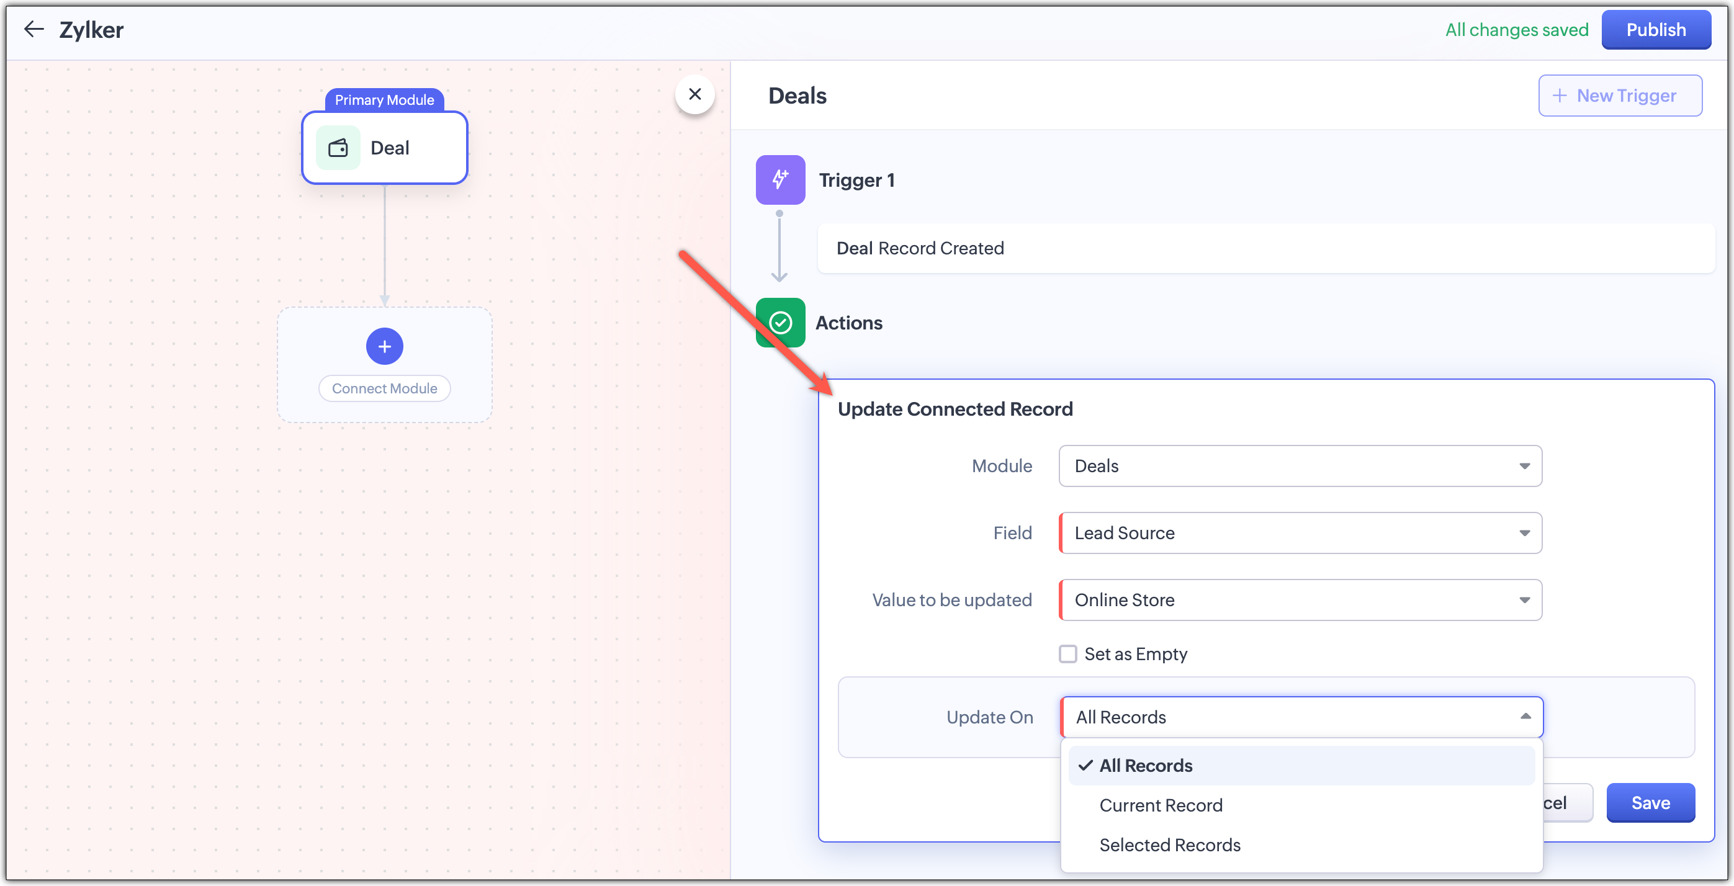The width and height of the screenshot is (1734, 886).
Task: Click the purple Trigger 1 lightning icon
Action: point(780,180)
